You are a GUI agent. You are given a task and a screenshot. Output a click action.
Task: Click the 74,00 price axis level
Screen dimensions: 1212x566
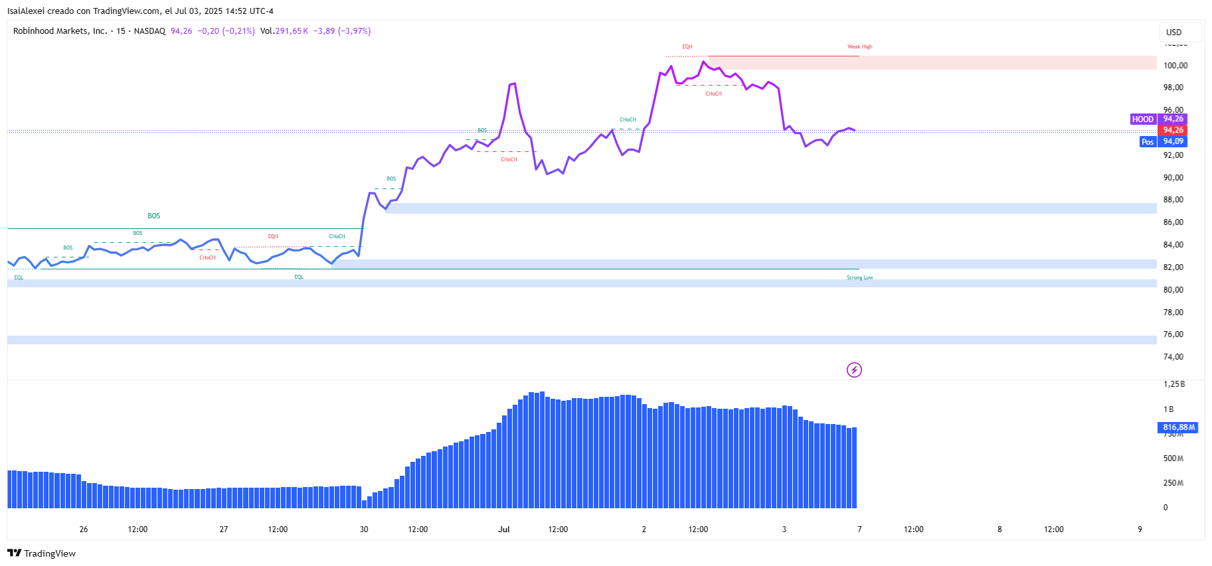click(x=1173, y=357)
